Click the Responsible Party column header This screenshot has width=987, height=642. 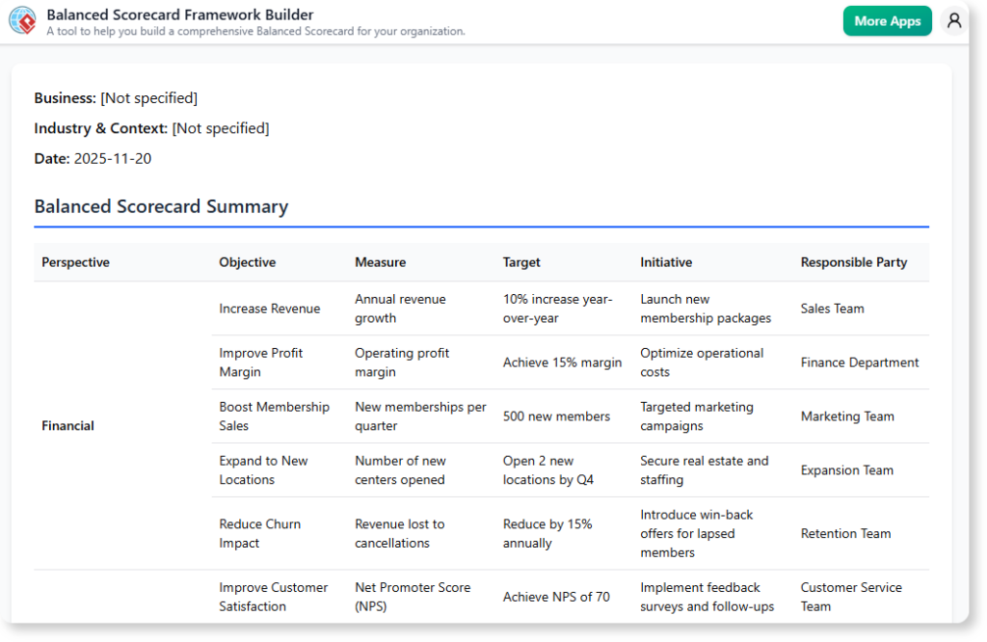pos(853,261)
